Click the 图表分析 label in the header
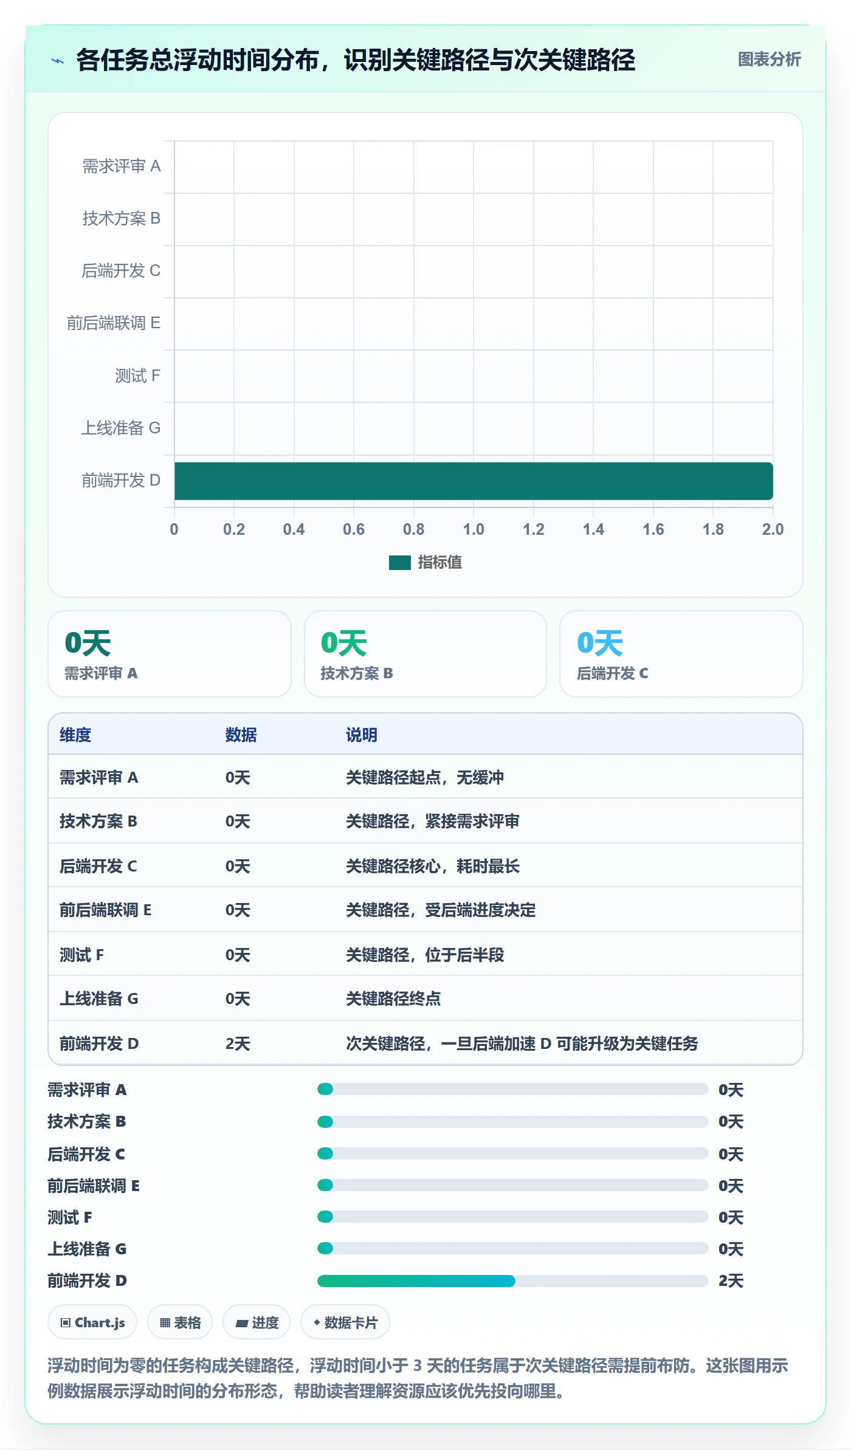851x1450 pixels. [769, 59]
